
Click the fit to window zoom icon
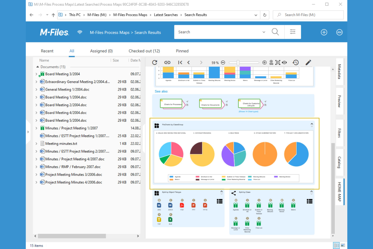point(278,63)
